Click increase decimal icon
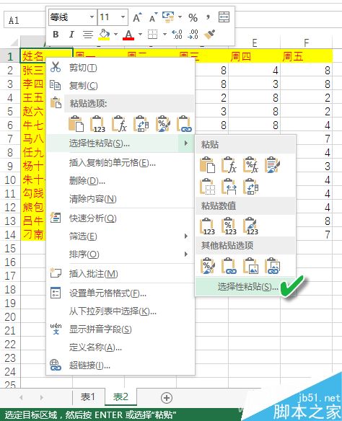 coord(177,35)
